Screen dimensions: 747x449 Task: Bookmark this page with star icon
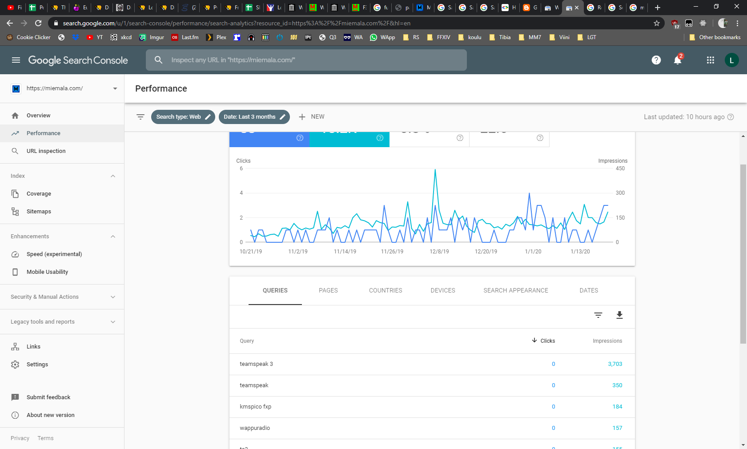click(656, 23)
